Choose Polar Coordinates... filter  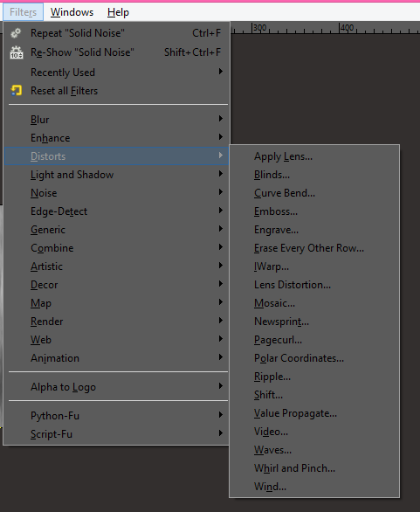(x=314, y=358)
